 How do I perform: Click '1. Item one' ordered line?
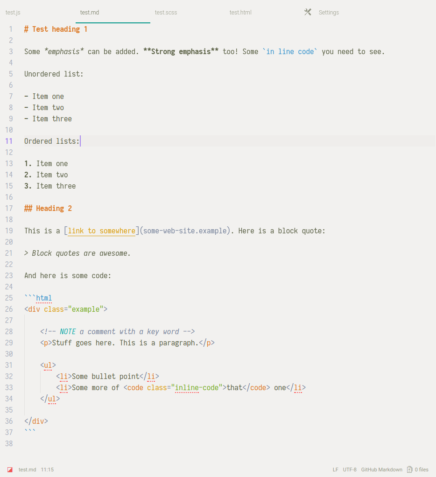point(46,164)
